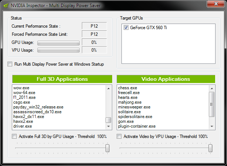Select payday_win32_release.exe entry

[x=39, y=107]
